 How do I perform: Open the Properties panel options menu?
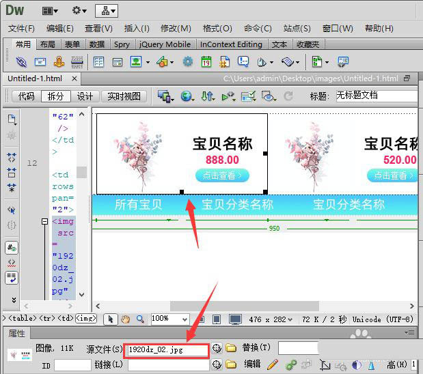point(410,333)
